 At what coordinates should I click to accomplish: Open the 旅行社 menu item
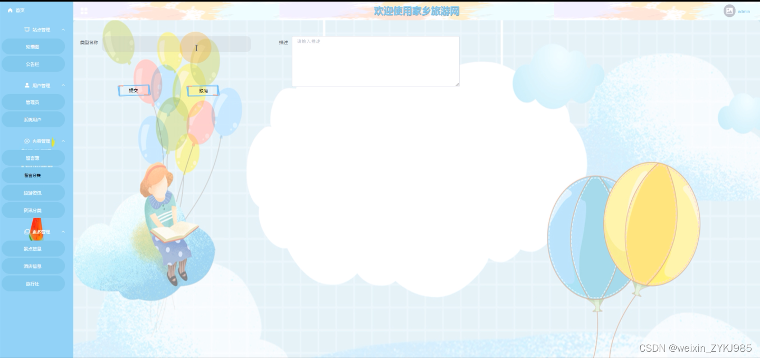pyautogui.click(x=33, y=284)
